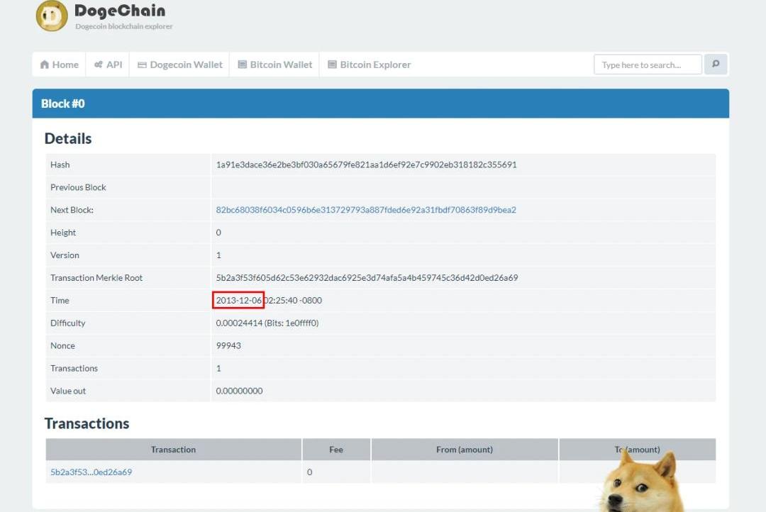The width and height of the screenshot is (766, 512).
Task: Click the DogeChain site title text
Action: pos(120,11)
